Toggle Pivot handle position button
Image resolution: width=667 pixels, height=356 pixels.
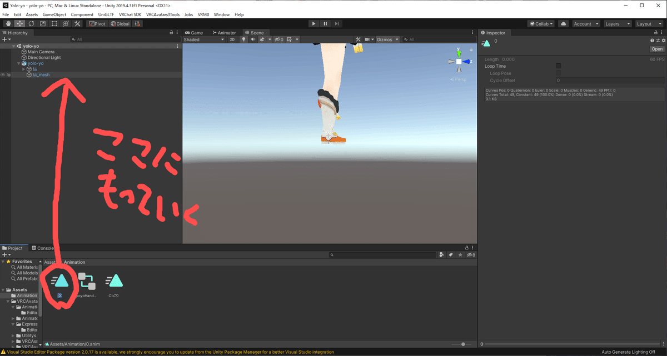click(98, 24)
